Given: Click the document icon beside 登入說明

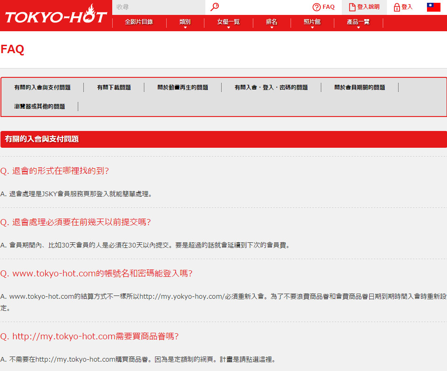Looking at the screenshot, I should coord(352,7).
